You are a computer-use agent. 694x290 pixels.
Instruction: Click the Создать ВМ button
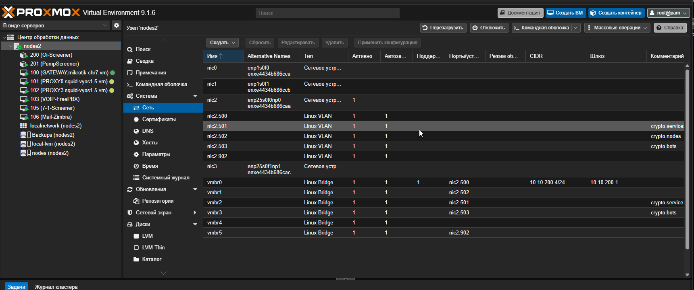click(x=565, y=13)
